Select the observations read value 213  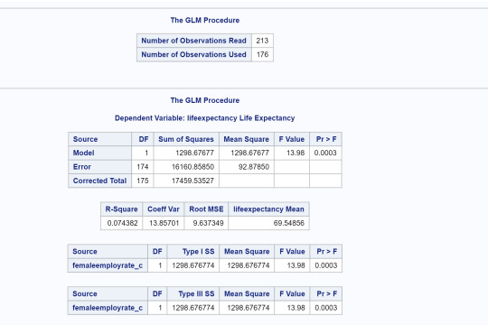(x=262, y=41)
